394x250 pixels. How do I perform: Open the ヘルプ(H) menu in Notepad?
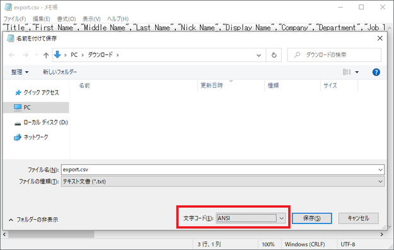tap(118, 19)
